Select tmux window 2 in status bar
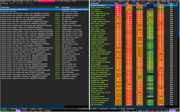Screen dimensions: 180x112 click(18, 111)
